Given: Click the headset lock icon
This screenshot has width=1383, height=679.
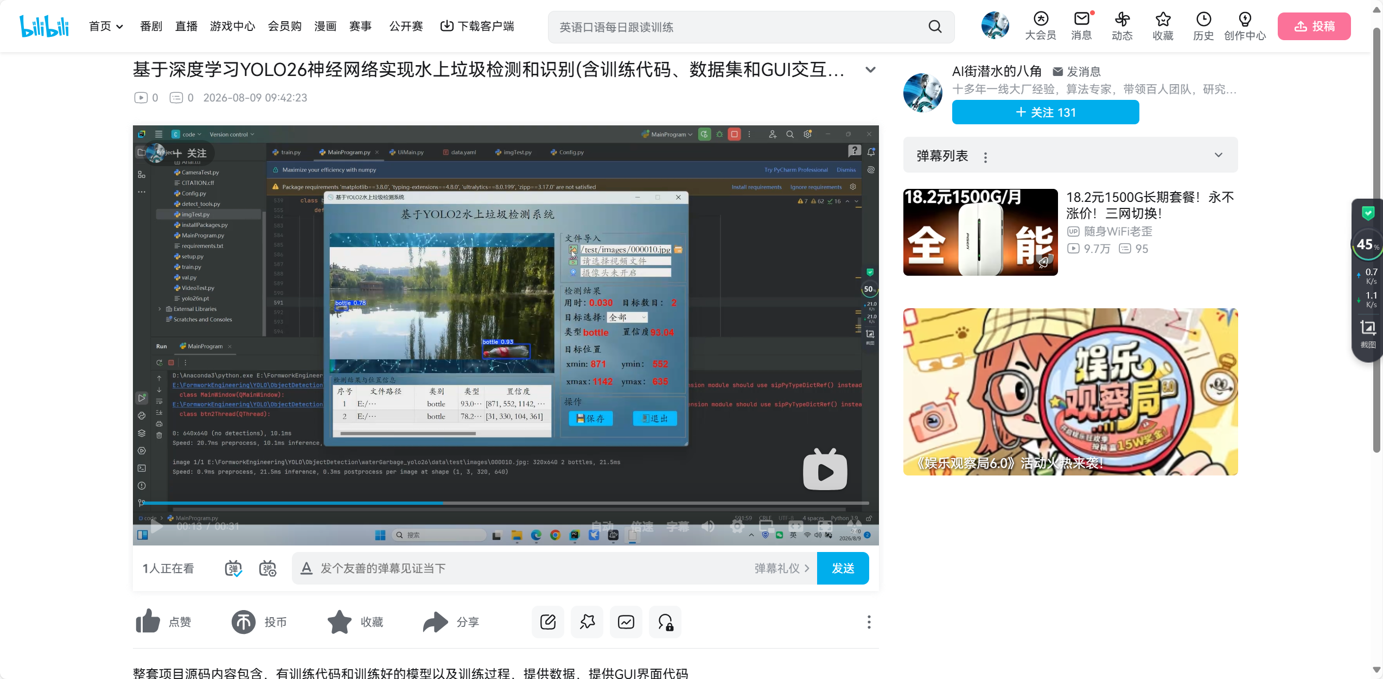Looking at the screenshot, I should click(x=665, y=621).
